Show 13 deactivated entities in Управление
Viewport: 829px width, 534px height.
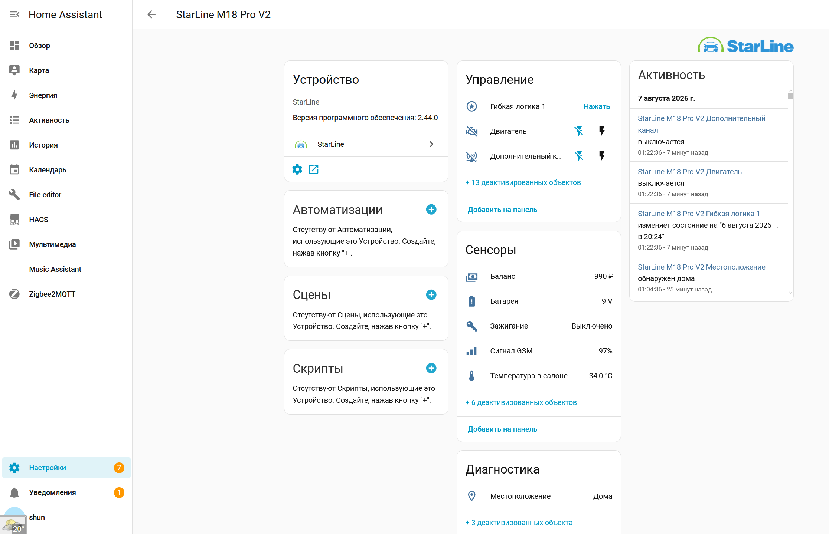(523, 182)
